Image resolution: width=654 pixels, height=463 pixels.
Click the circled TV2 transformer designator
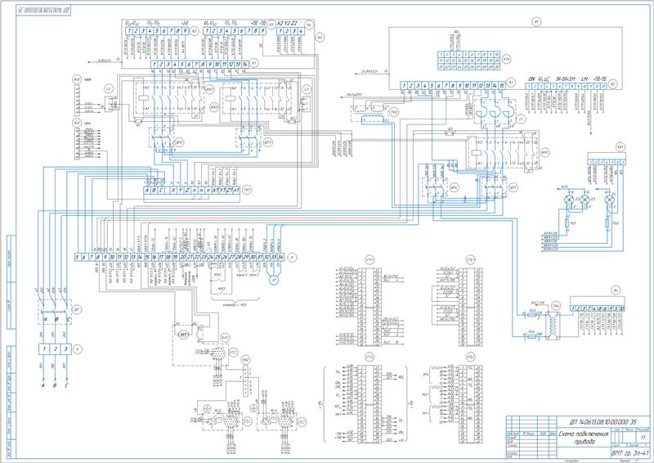395,113
